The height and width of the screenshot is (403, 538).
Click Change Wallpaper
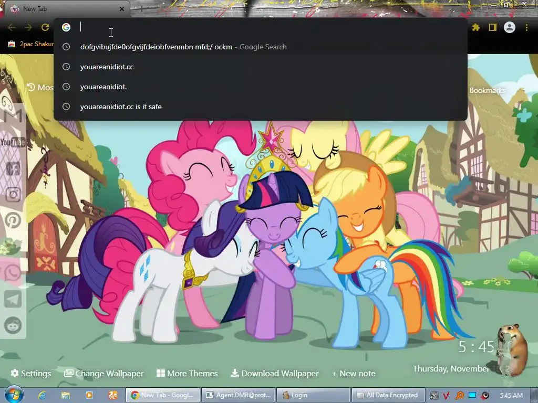coord(104,373)
